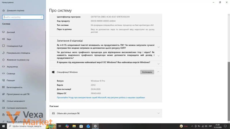Viewport: 230px width, 129px height.
Task: Collapse the Специфікації Windows section
Action: [x=158, y=72]
